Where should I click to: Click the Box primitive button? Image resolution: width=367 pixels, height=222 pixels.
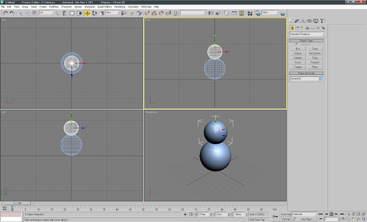(x=298, y=49)
